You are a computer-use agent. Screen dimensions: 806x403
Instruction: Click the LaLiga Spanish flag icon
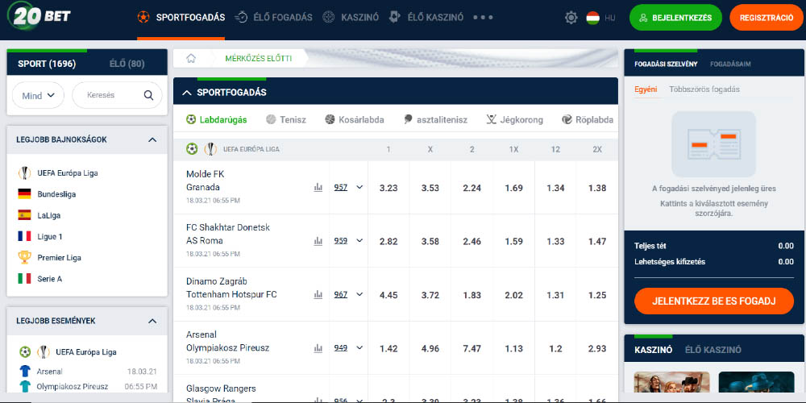point(24,215)
